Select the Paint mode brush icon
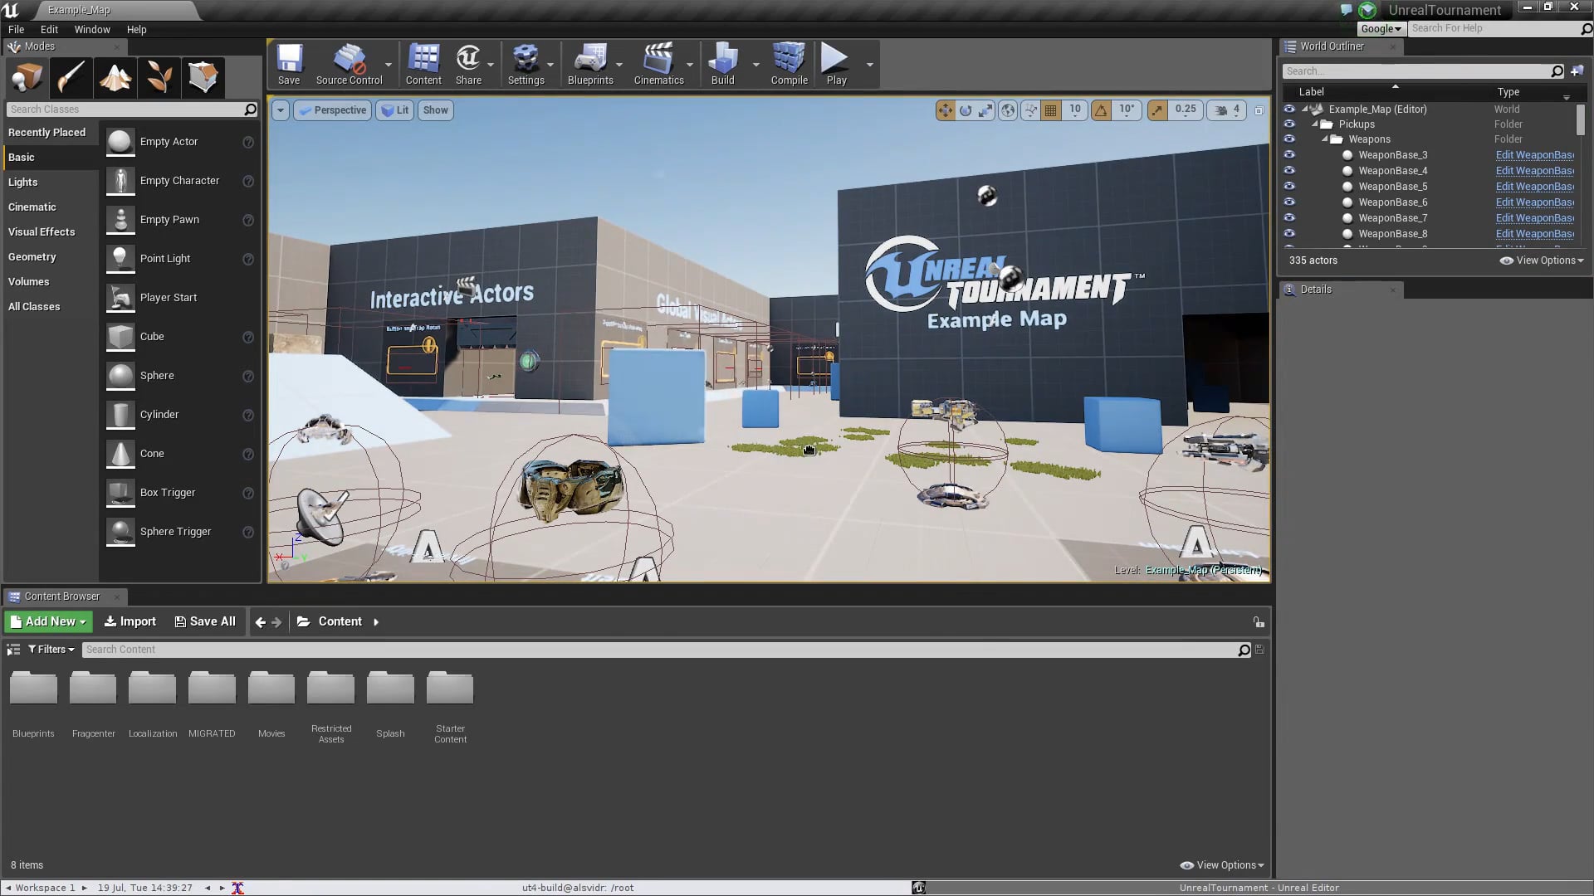 [71, 77]
